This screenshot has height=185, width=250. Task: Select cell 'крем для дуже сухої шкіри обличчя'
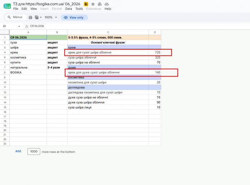(108, 72)
